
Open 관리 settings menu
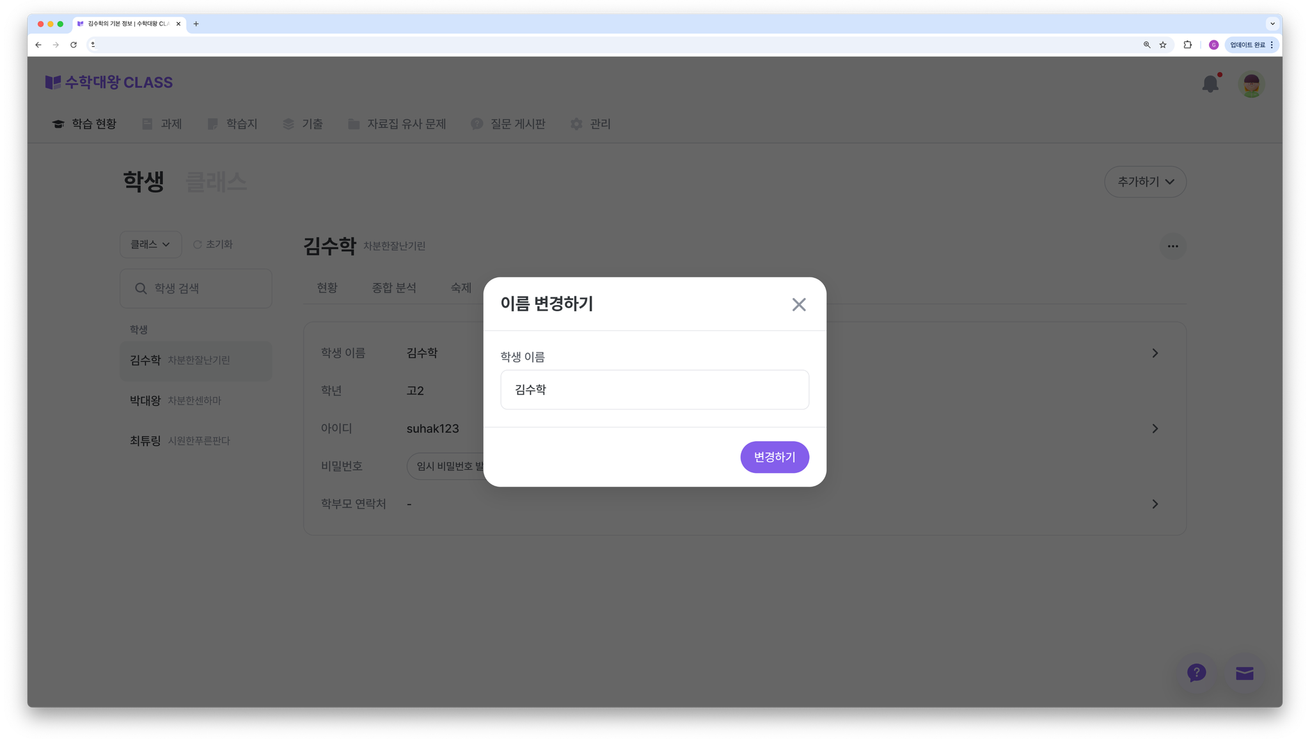pyautogui.click(x=590, y=124)
